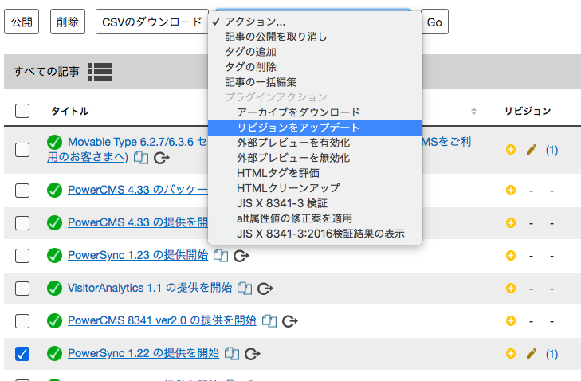581x381 pixels.
Task: Open PowerCMS 4.33 のパッケー article link
Action: tap(138, 190)
